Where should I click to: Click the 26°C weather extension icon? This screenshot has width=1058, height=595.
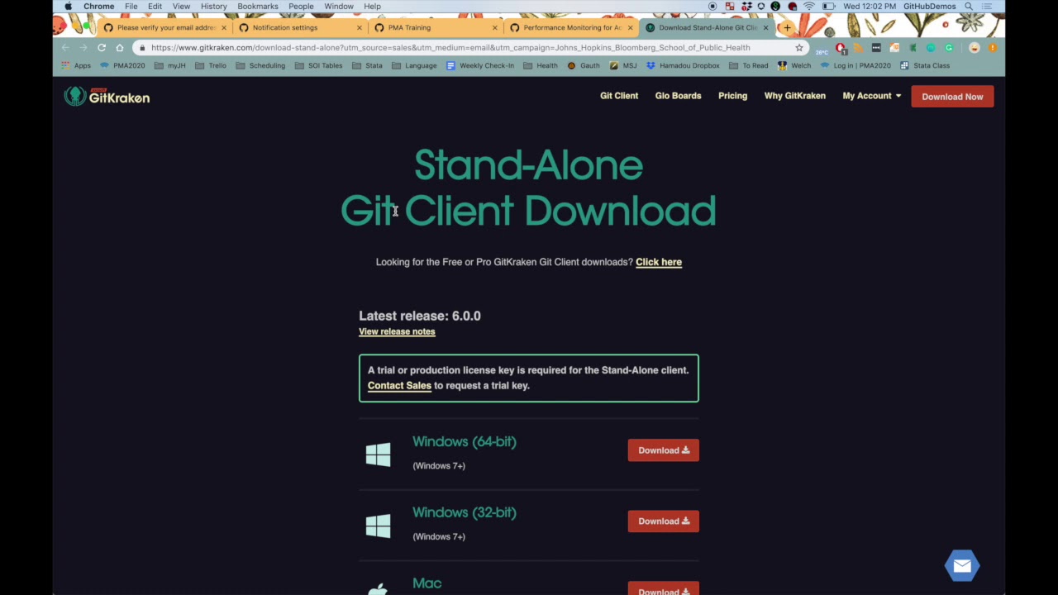pyautogui.click(x=822, y=51)
